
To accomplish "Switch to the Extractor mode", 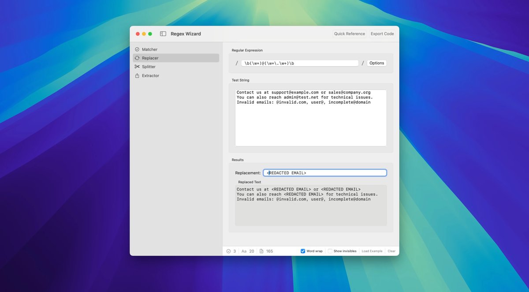I will point(150,75).
